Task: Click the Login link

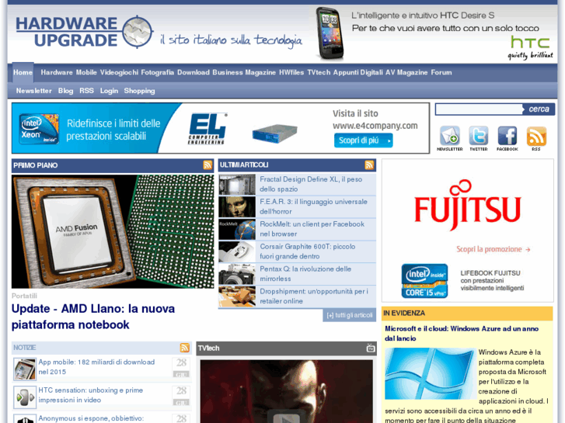Action: click(x=109, y=91)
